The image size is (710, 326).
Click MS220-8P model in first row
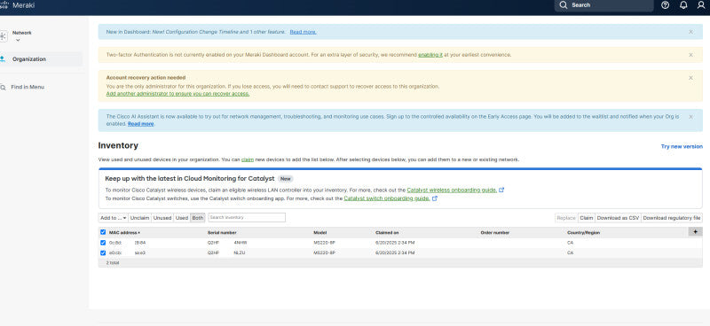click(324, 243)
